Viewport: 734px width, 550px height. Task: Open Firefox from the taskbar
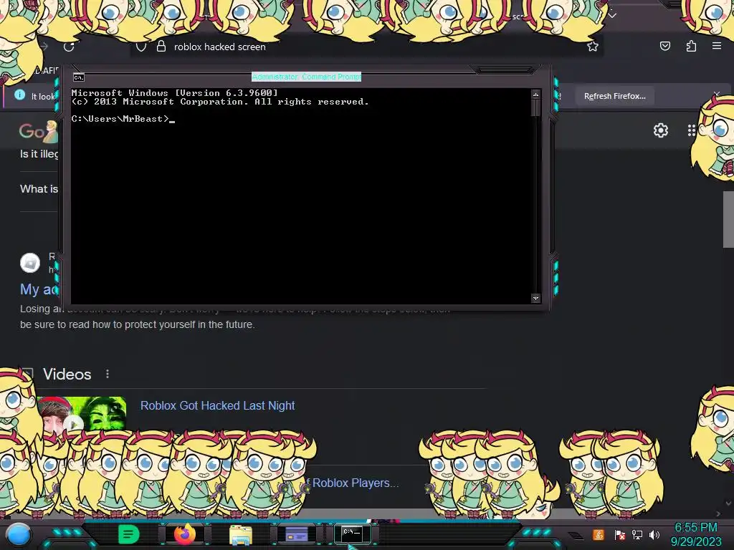[184, 534]
